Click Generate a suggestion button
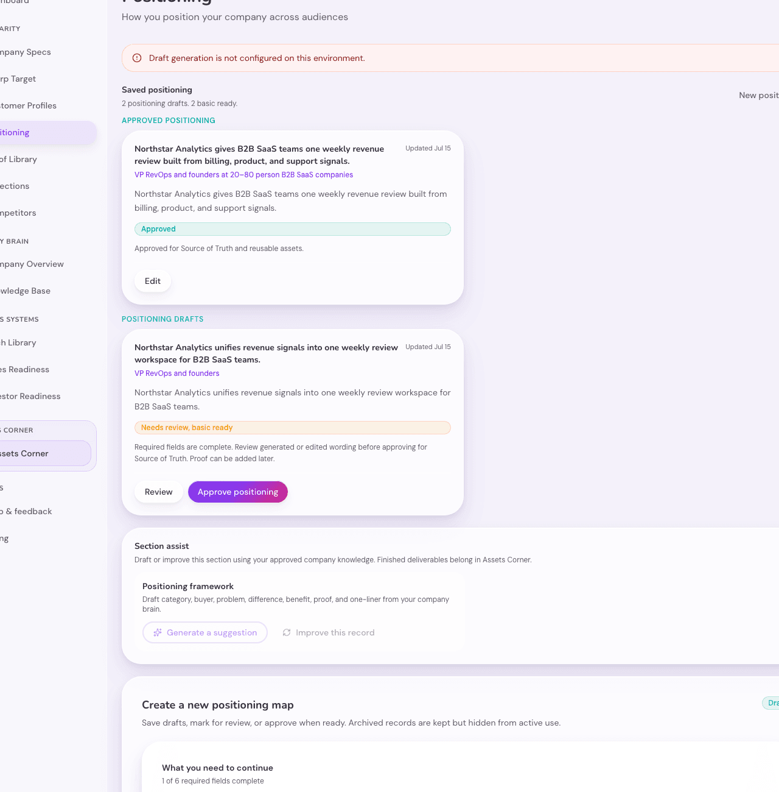Image resolution: width=779 pixels, height=792 pixels. pos(205,632)
